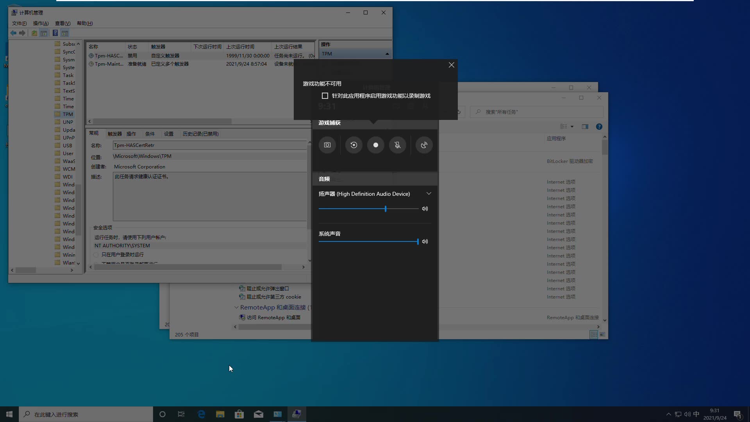
Task: Switch to details view icon at bottom right
Action: 594,334
